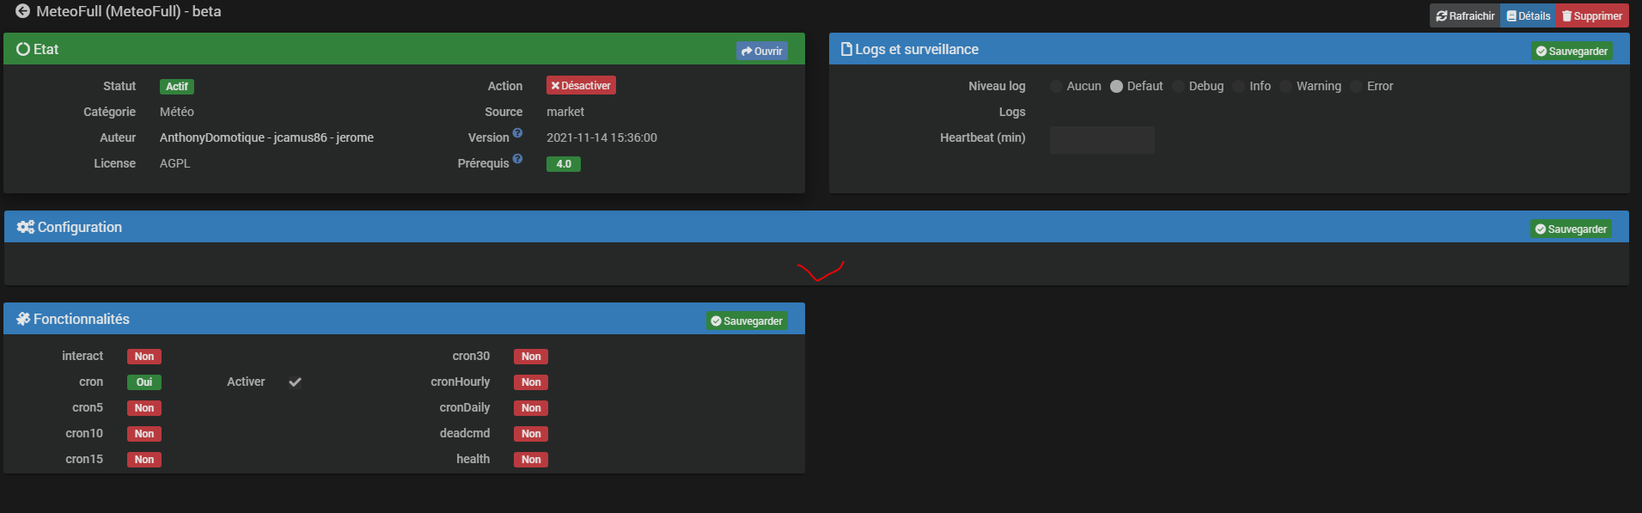Click the file icon beside Logs et surveillance
Screen dimensions: 1642x513
(846, 49)
